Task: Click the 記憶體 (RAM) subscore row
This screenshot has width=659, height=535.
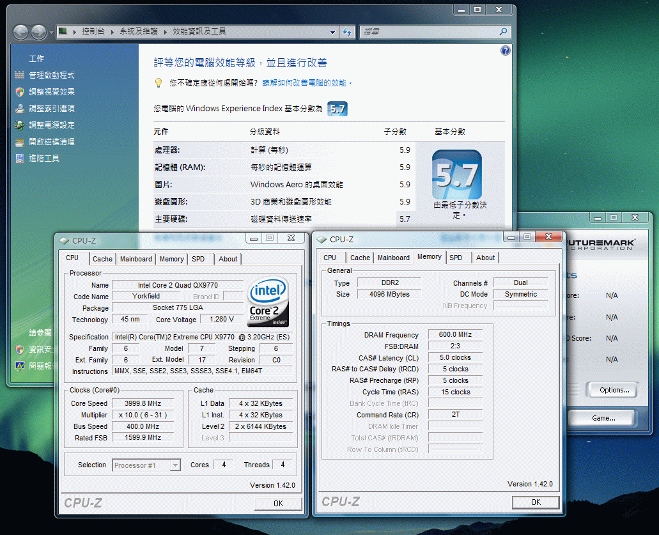Action: [x=284, y=167]
